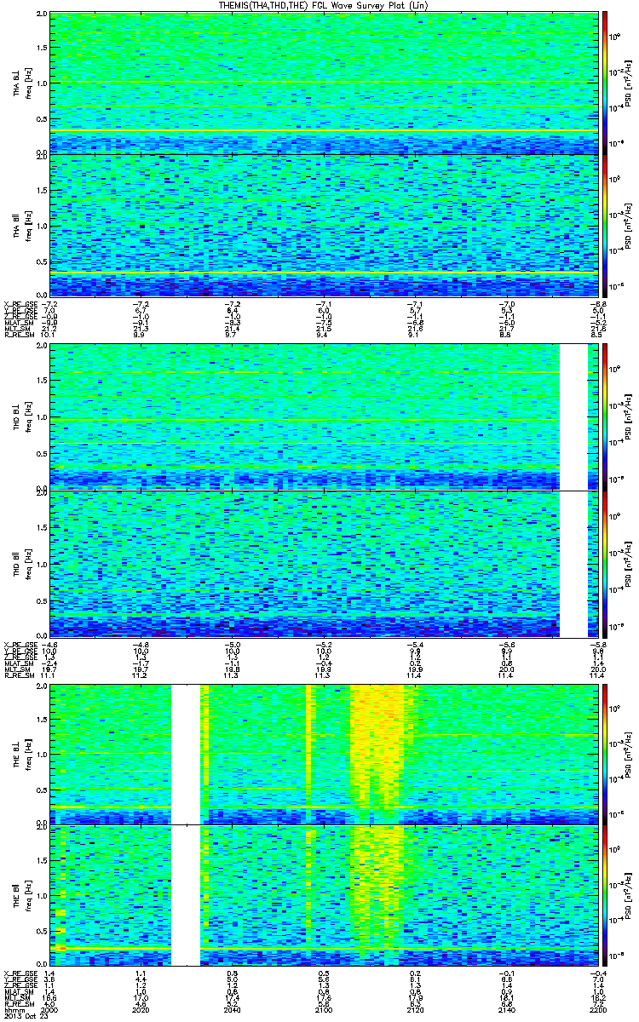
Task: Click the color bar beside the THA B-perpendicular panel
Action: [604, 83]
